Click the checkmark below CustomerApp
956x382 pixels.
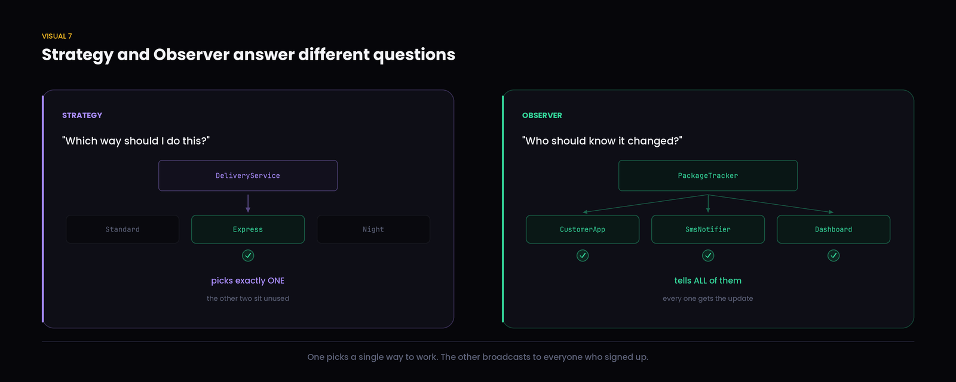583,255
